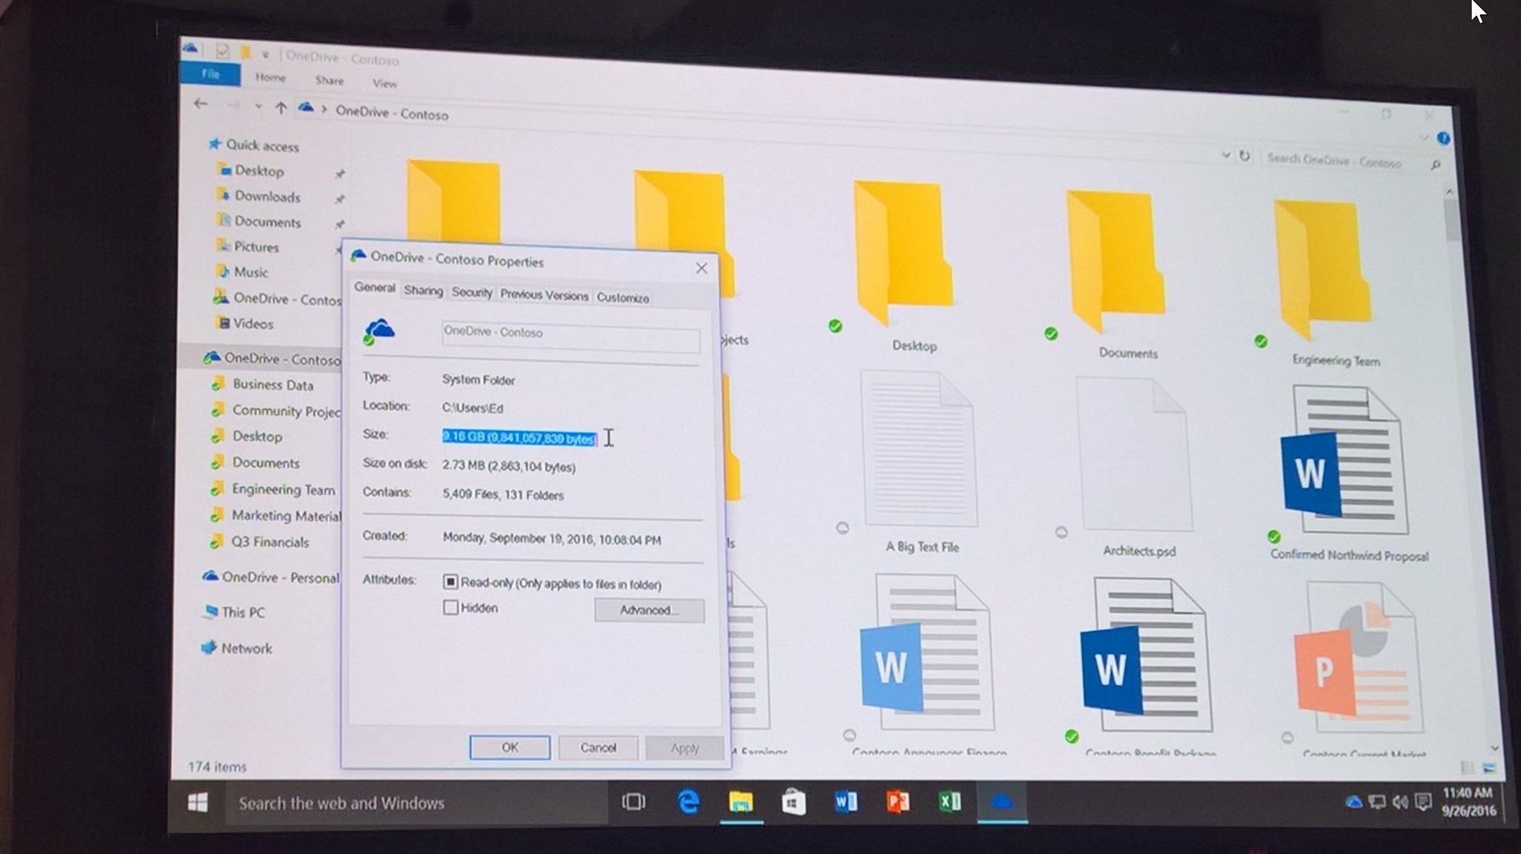Click the blue Help question mark icon
The image size is (1521, 854).
(x=1443, y=138)
